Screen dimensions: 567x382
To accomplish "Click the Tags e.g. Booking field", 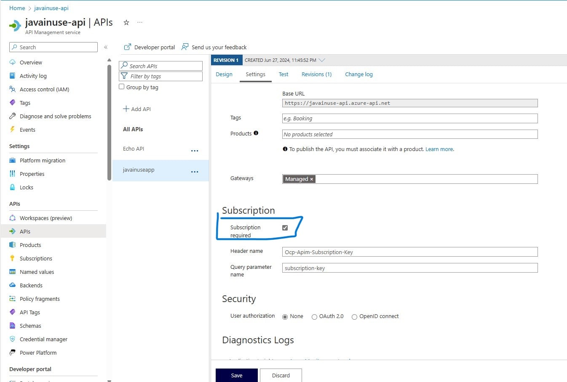I will coord(410,118).
